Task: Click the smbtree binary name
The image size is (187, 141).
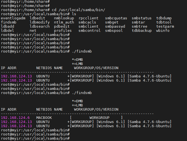Action: click(141, 27)
